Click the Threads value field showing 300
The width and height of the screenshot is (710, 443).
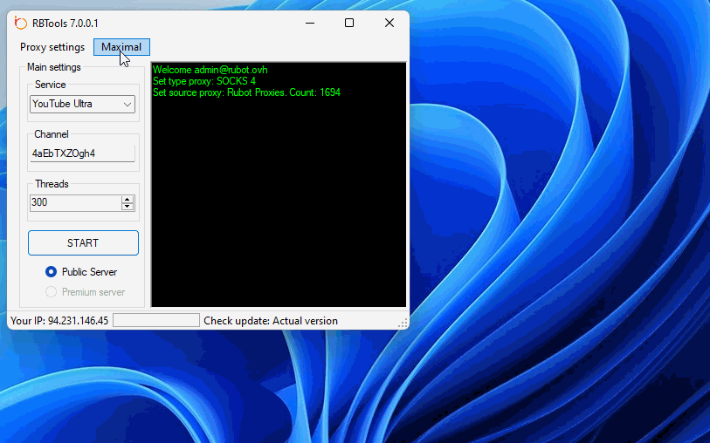point(74,202)
